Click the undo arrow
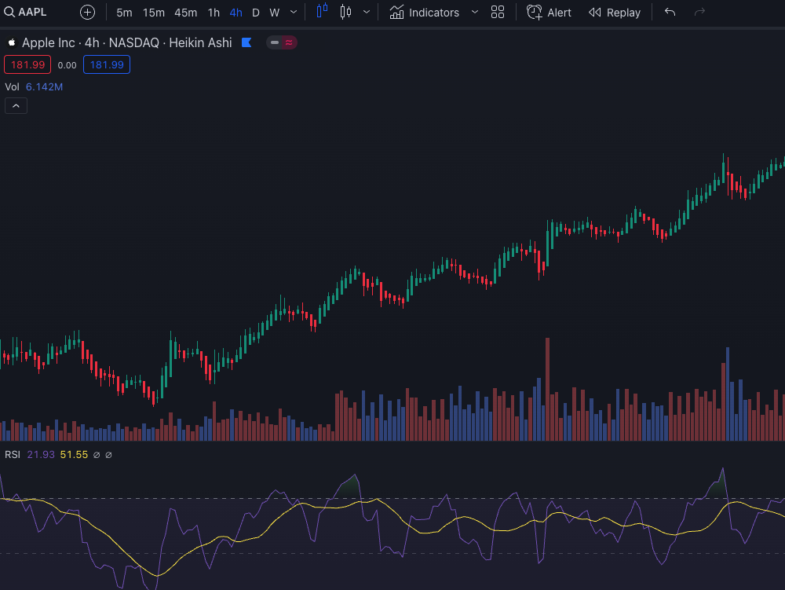 671,12
